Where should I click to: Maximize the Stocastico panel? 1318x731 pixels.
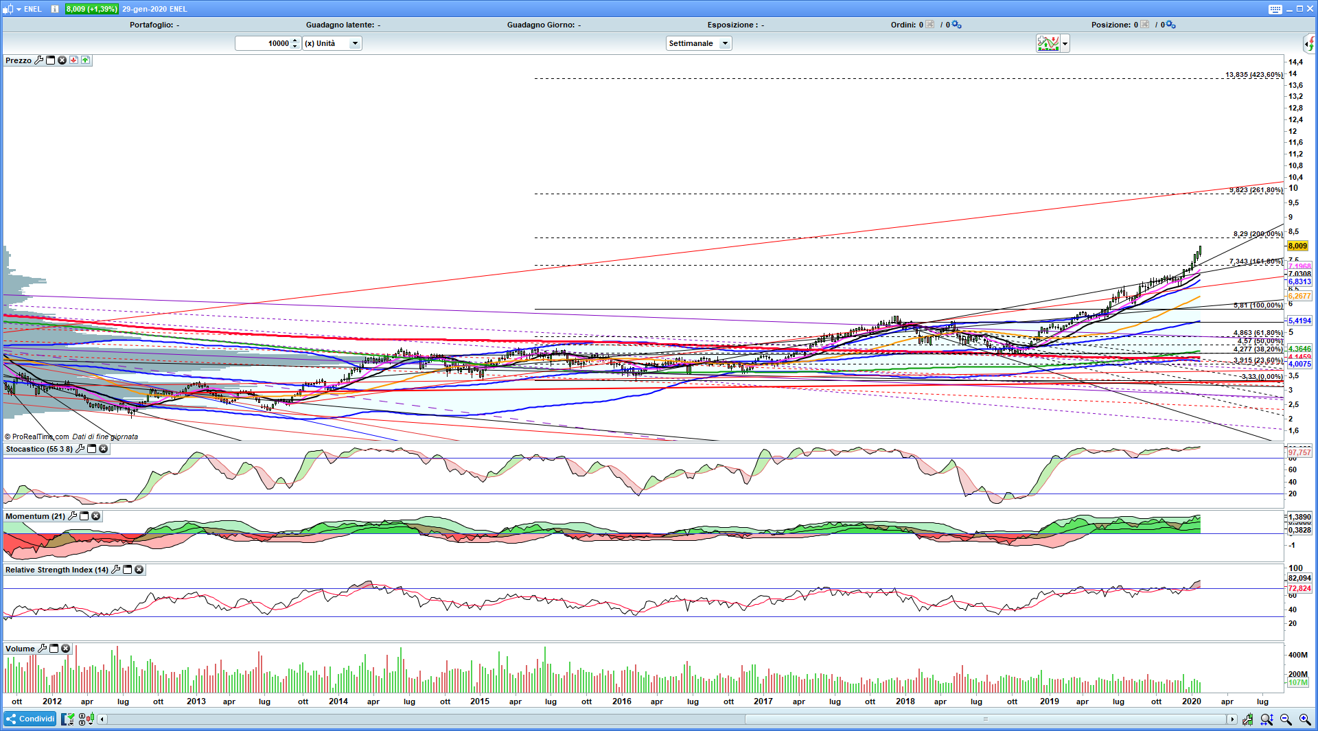point(91,449)
